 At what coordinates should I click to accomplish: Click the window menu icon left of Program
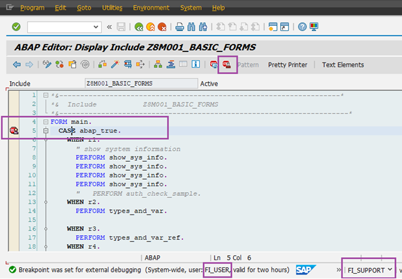click(10, 8)
